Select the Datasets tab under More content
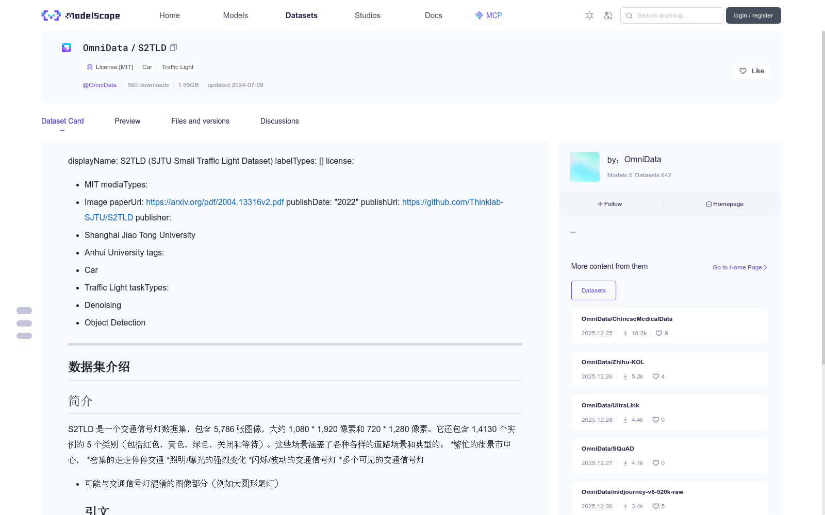 tap(593, 290)
